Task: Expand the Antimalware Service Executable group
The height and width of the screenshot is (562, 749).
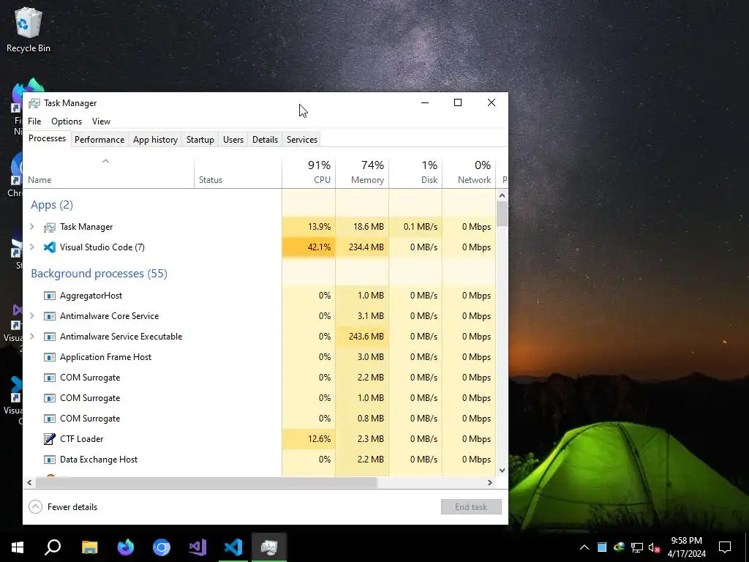Action: (x=32, y=337)
